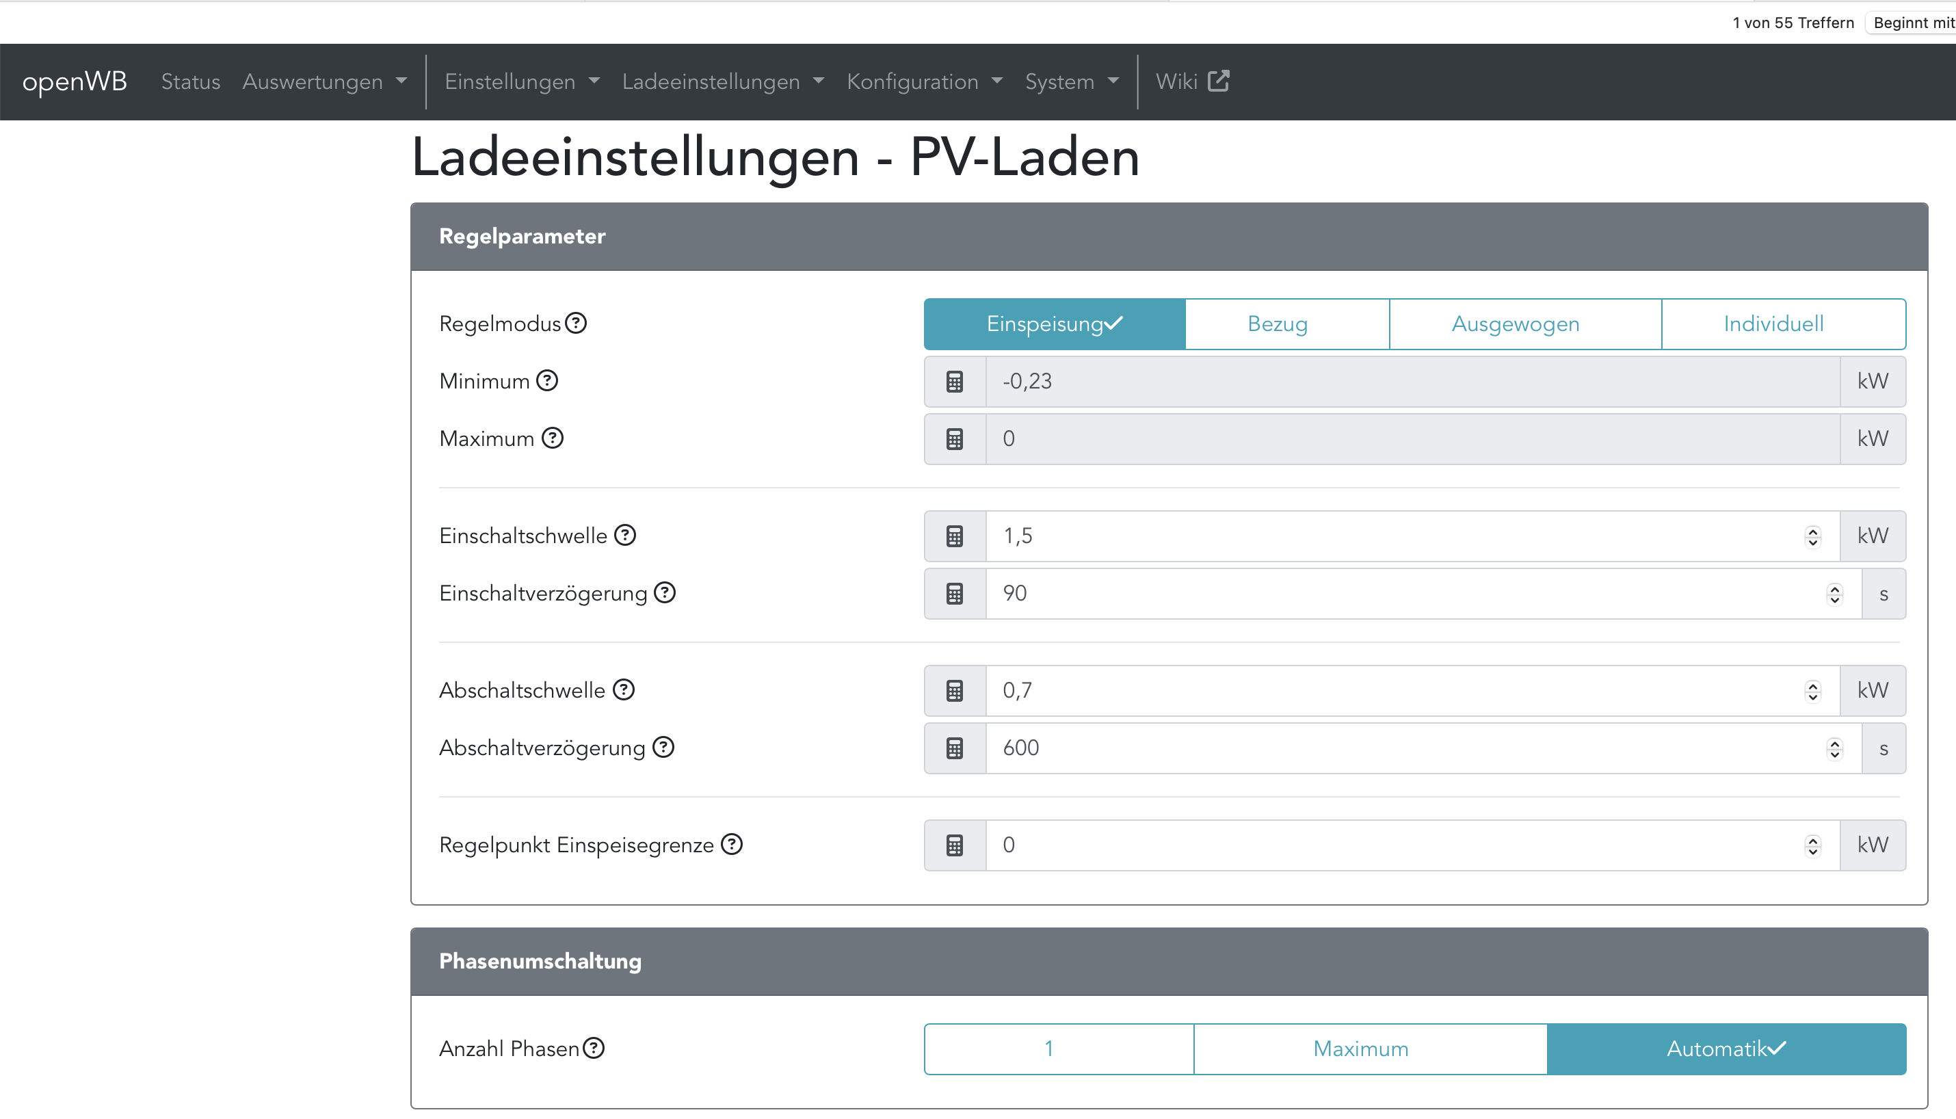This screenshot has width=1956, height=1119.
Task: Click help icon beside Abschaltverzögerung
Action: 663,747
